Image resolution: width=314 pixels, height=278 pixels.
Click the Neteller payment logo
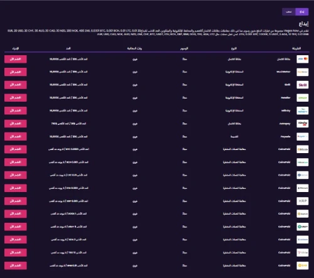click(303, 98)
